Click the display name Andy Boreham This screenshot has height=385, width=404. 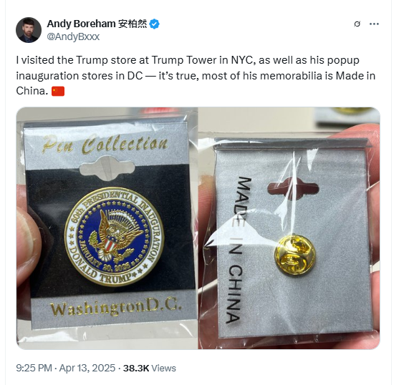(x=81, y=24)
